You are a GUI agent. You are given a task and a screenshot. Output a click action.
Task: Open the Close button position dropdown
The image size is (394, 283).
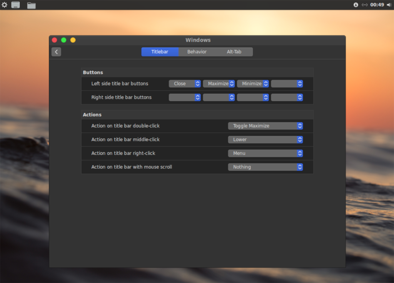click(185, 83)
